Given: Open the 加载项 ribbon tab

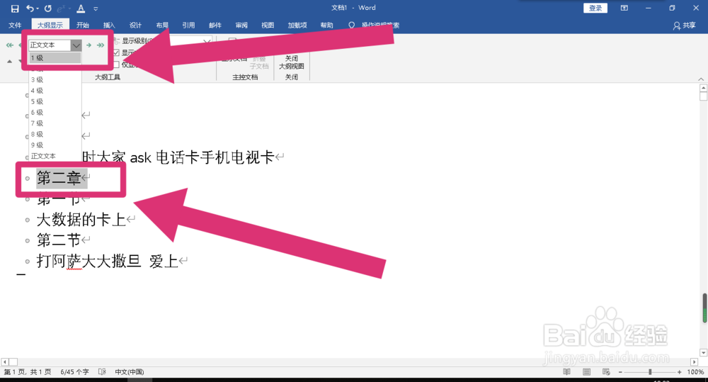Looking at the screenshot, I should pos(297,26).
